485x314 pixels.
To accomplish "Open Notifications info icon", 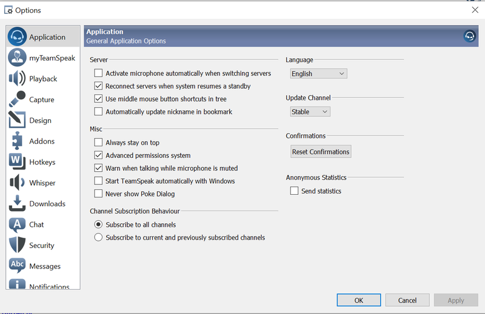I will [18, 284].
